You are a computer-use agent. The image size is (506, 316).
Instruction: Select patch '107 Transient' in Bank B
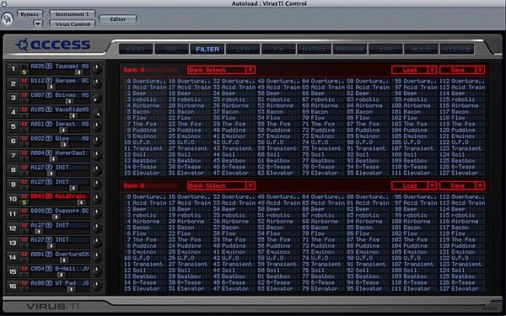pos(412,264)
